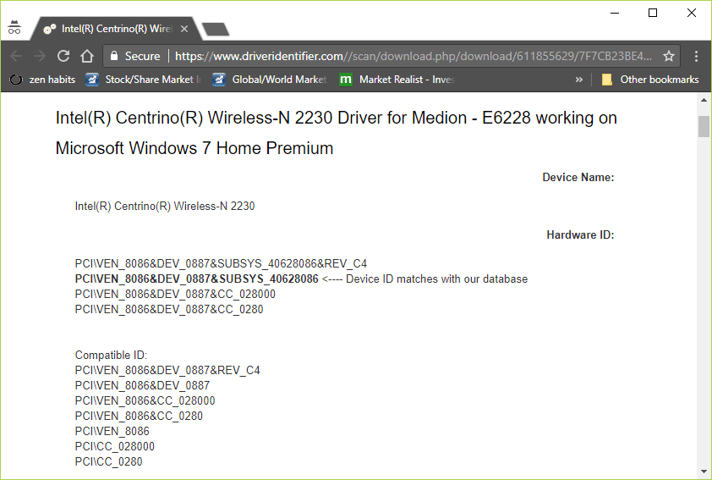This screenshot has width=712, height=480.
Task: Maximize the Chrome window
Action: tap(653, 14)
